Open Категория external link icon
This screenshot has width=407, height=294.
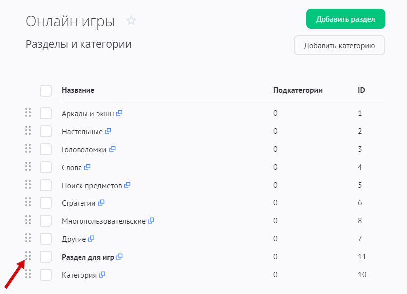102,274
